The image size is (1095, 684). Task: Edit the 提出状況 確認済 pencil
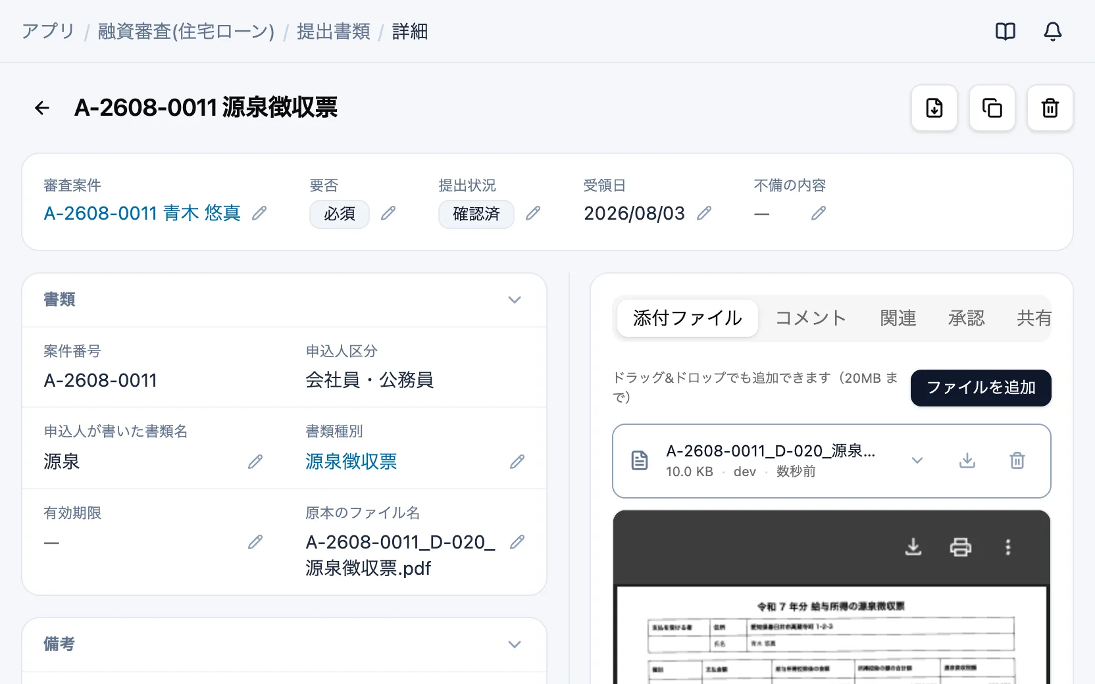pyautogui.click(x=533, y=213)
